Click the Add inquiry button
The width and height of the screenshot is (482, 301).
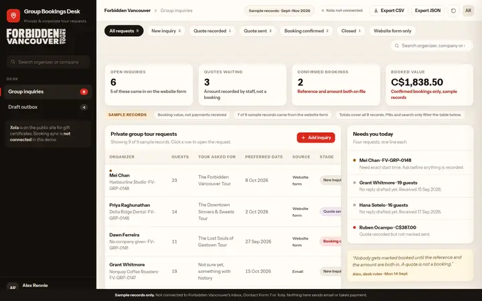[316, 137]
